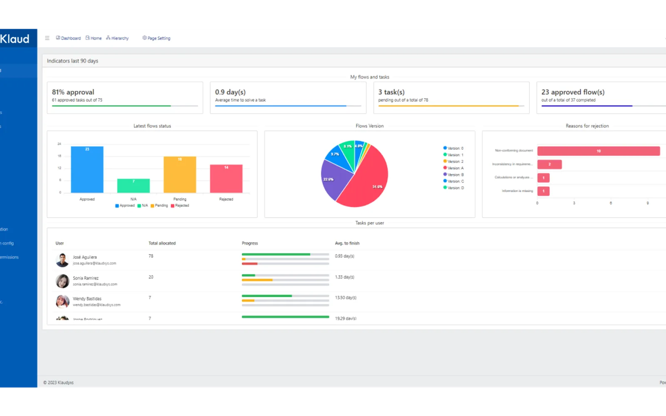Viewport: 666px width, 416px height.
Task: Click the blue Approved bar in chart
Action: pos(87,169)
